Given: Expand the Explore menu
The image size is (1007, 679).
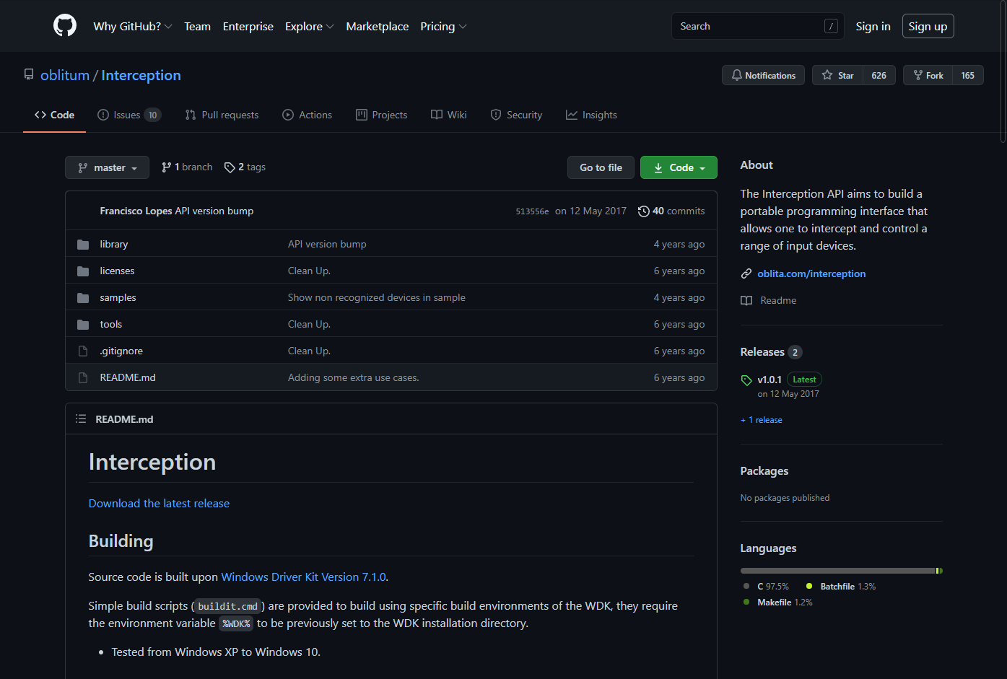Looking at the screenshot, I should tap(309, 26).
